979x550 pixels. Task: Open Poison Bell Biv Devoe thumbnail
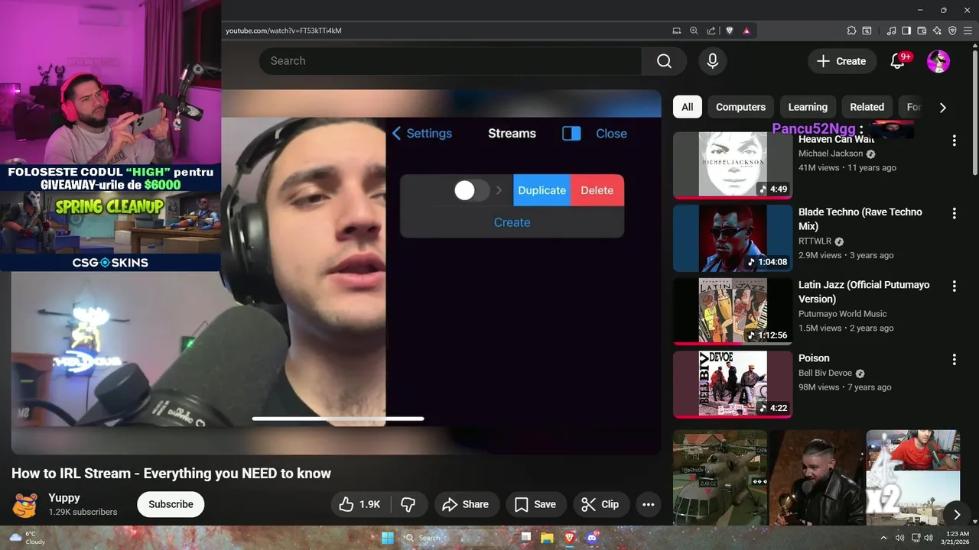[733, 384]
